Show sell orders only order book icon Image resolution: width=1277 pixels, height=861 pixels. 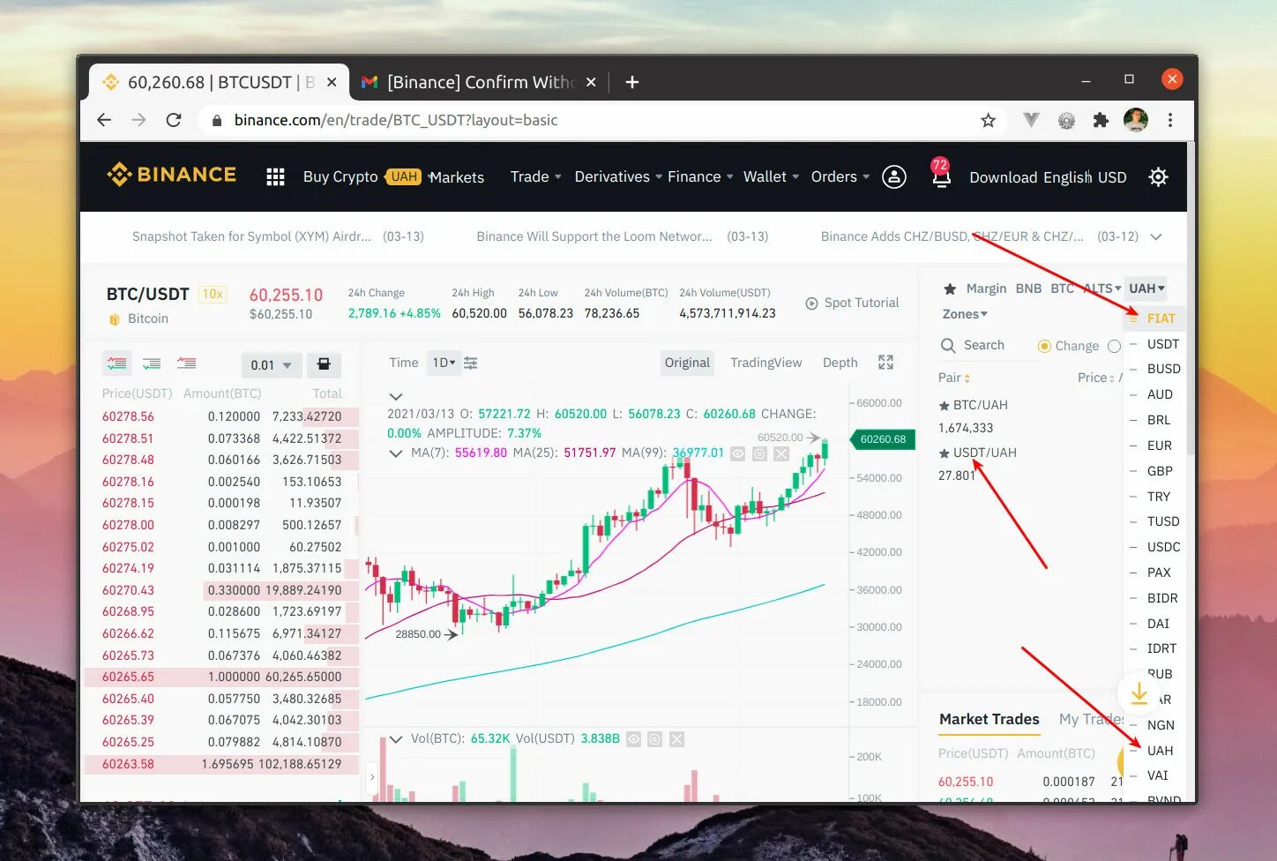coord(186,363)
